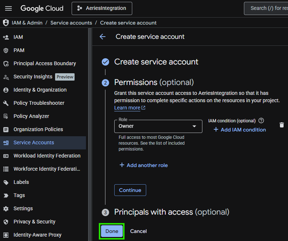The height and width of the screenshot is (241, 288).
Task: Open Identity & Organization page
Action: pyautogui.click(x=43, y=90)
